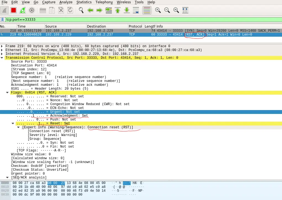Go forward to next packet arrow

point(99,10)
